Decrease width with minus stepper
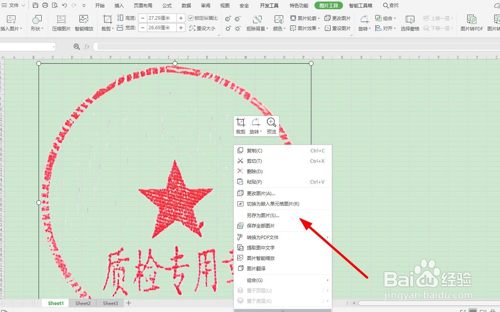 (x=143, y=28)
